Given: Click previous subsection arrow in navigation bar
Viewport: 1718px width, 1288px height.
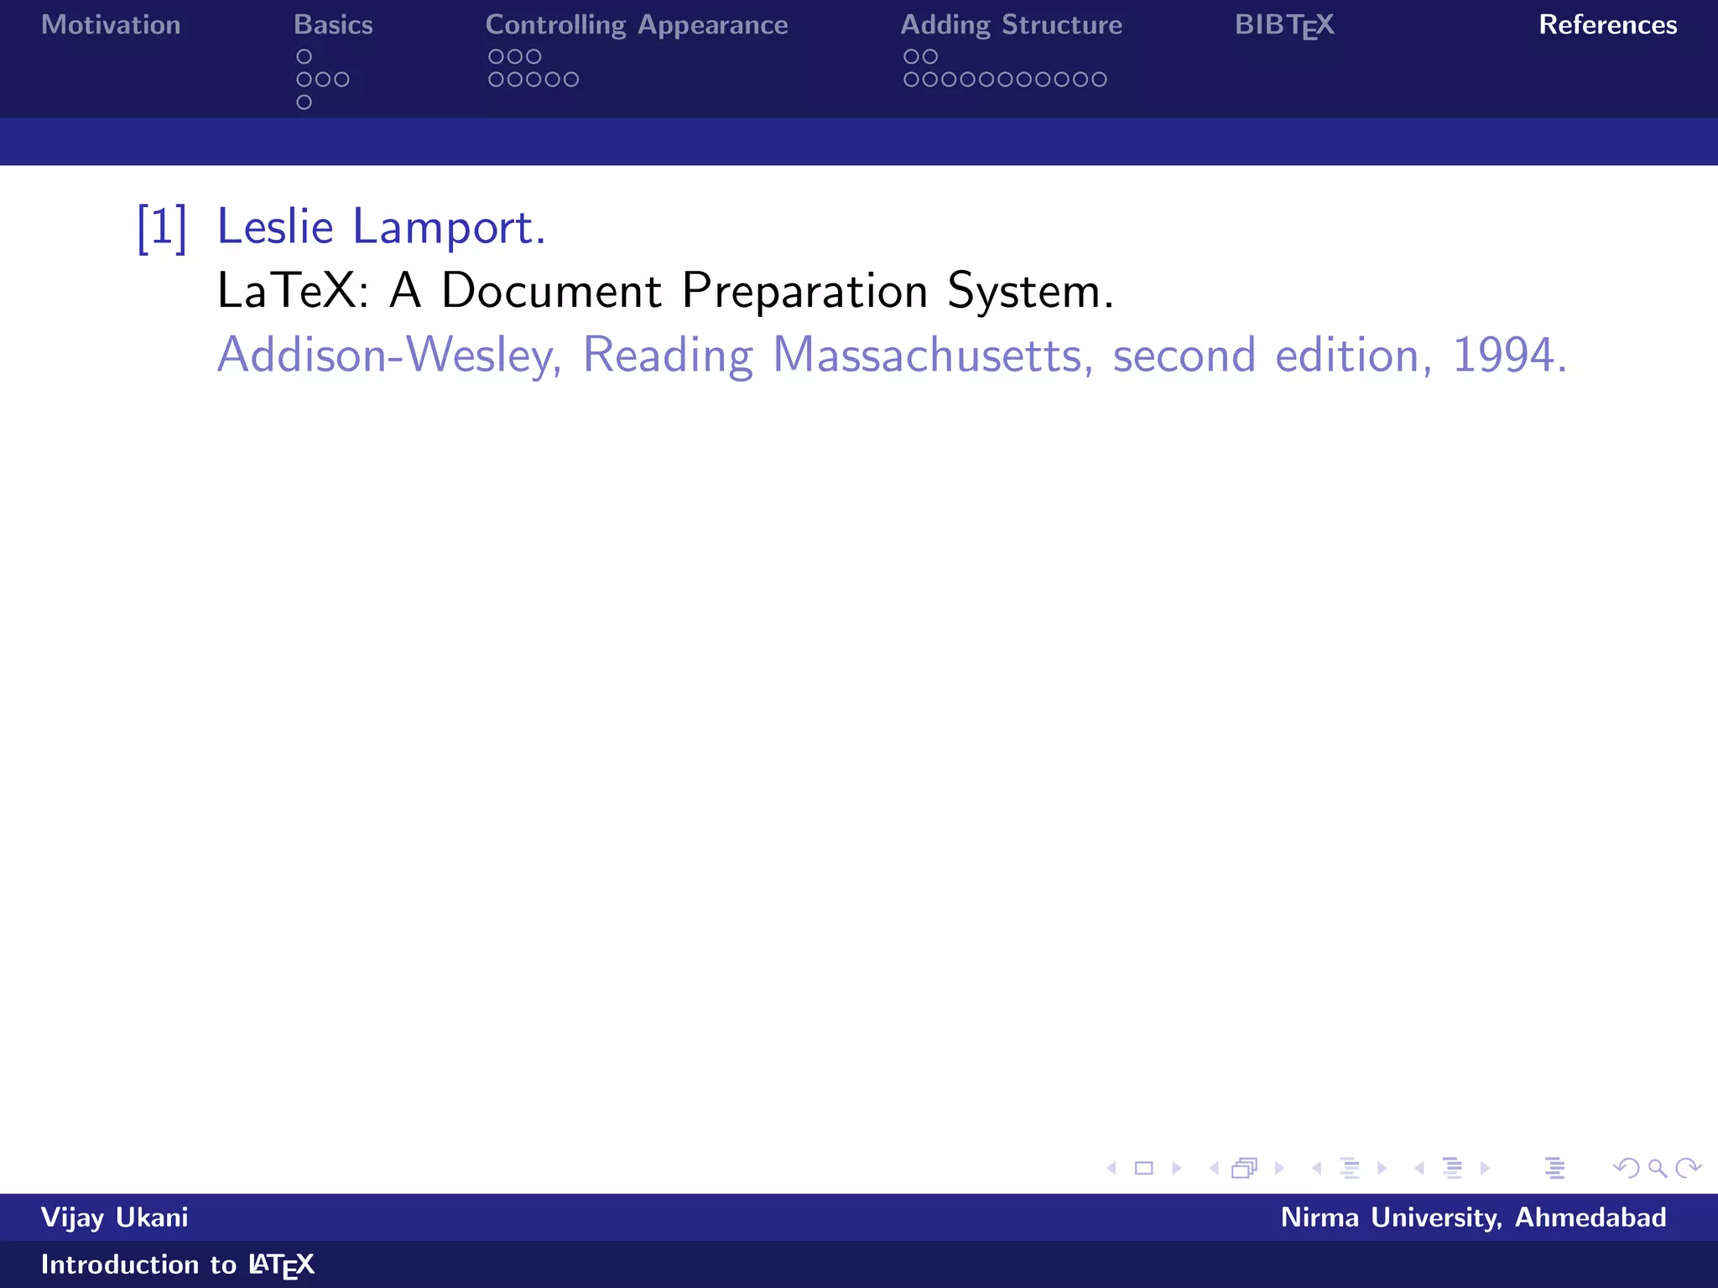Looking at the screenshot, I should pos(1317,1168).
